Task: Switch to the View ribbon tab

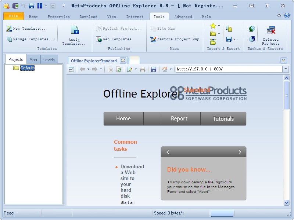Action: [x=112, y=16]
